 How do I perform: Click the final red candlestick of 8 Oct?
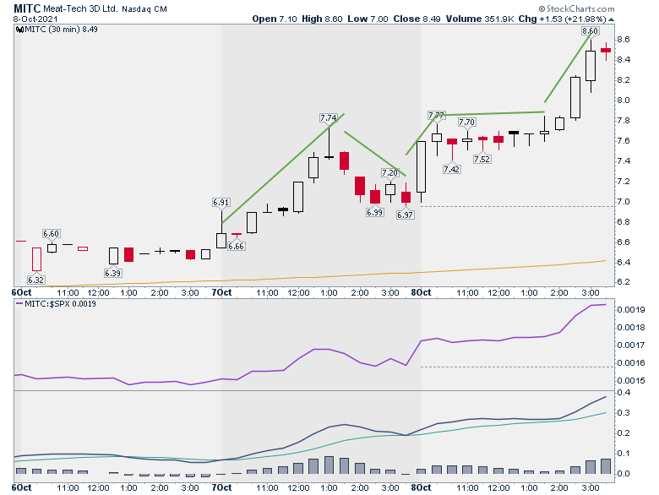[x=606, y=51]
